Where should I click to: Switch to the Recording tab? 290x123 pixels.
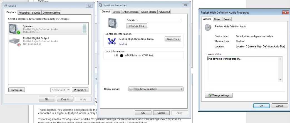[x=24, y=12]
